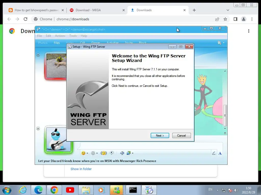Open the Actions menu in Messenger
This screenshot has height=195, width=261.
[60, 36]
